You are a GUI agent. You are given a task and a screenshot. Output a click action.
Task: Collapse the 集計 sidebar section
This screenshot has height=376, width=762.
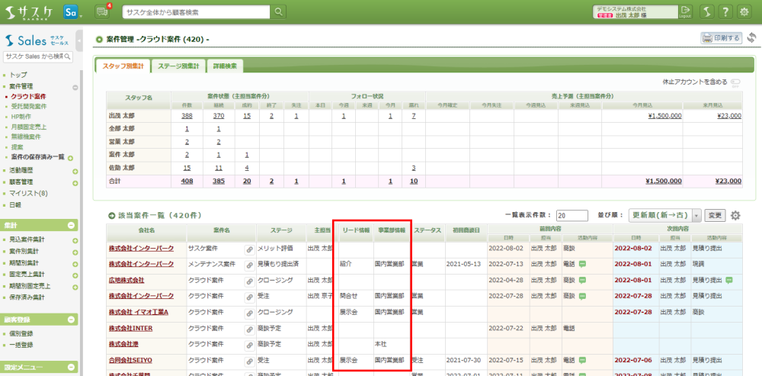click(x=71, y=225)
